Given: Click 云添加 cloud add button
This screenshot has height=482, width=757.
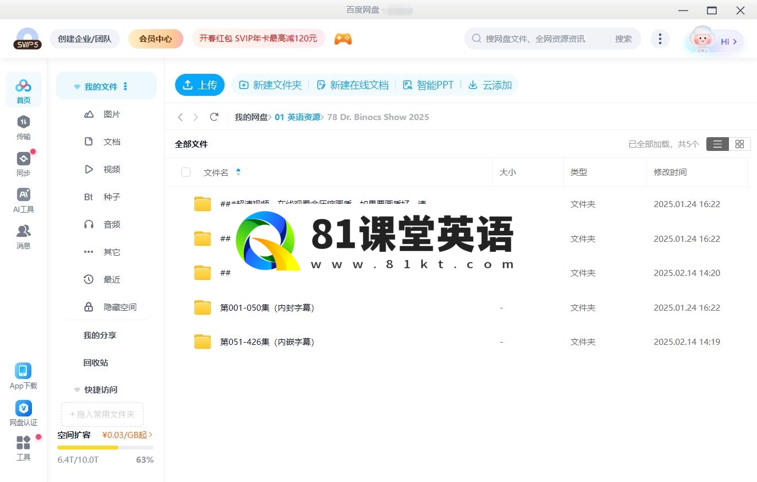Looking at the screenshot, I should (490, 85).
